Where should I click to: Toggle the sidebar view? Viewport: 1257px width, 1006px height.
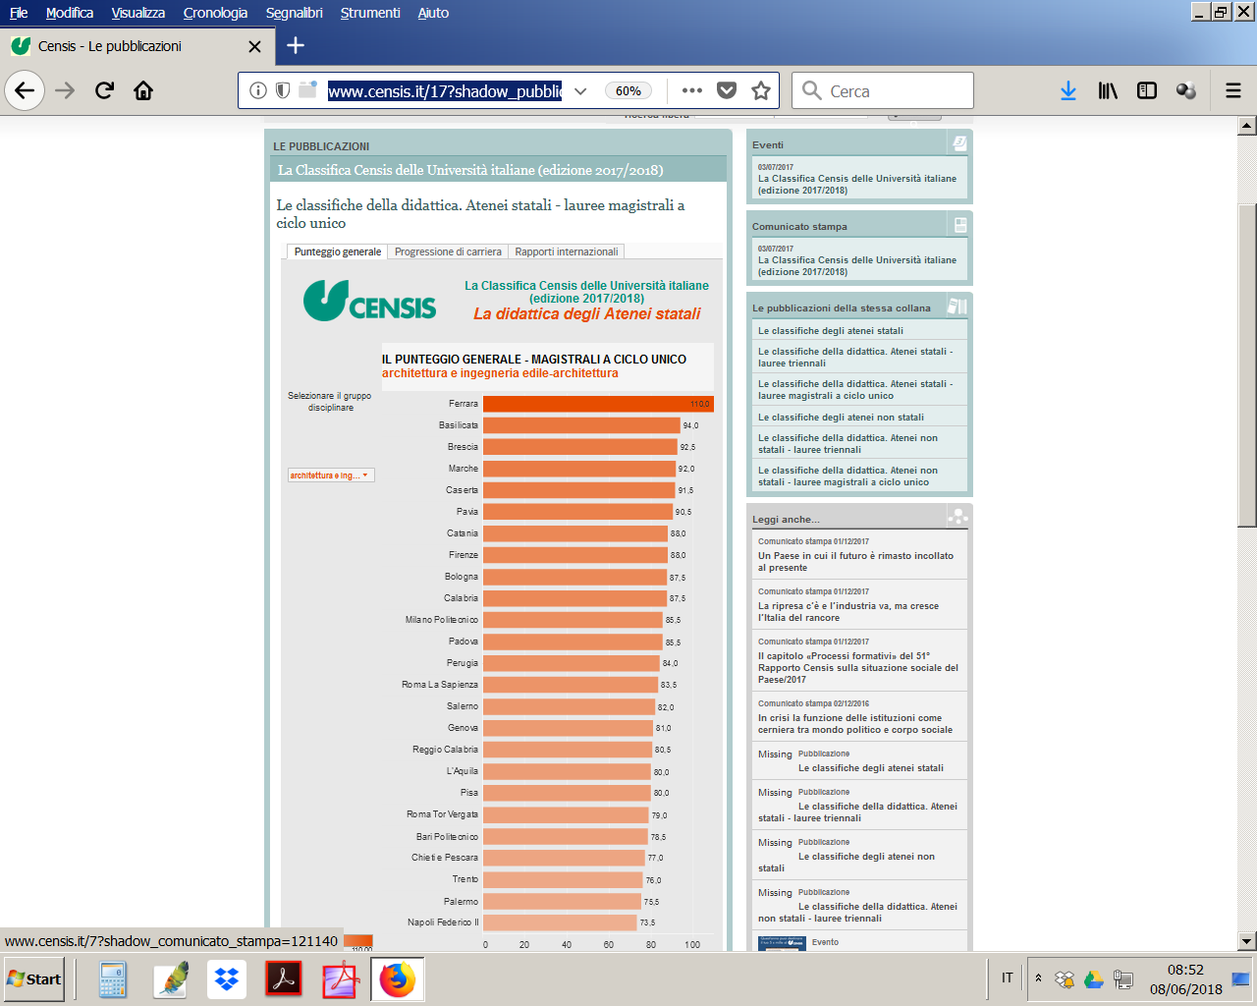(x=1147, y=90)
